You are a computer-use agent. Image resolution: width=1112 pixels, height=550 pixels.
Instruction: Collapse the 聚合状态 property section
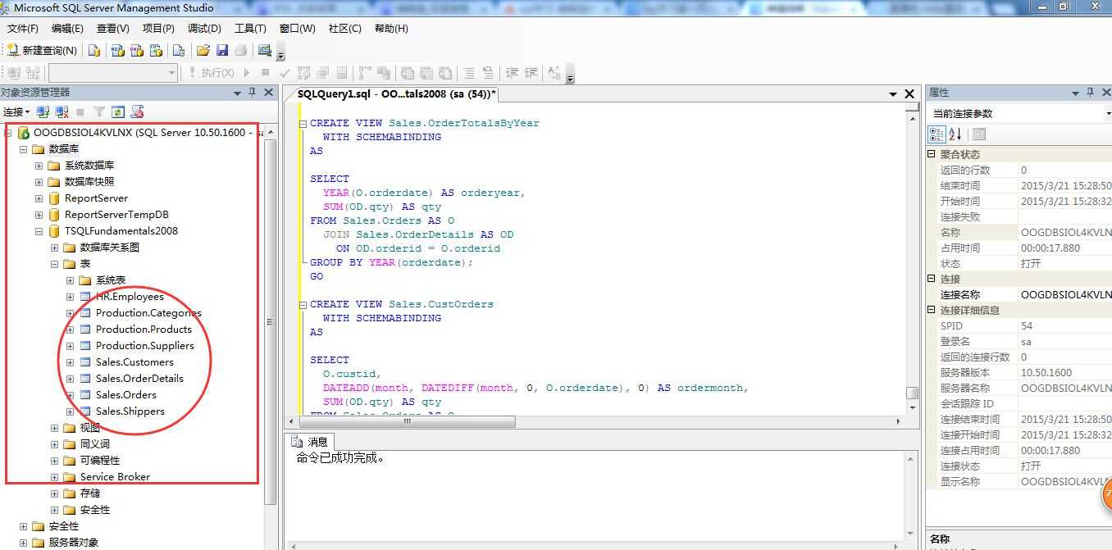pyautogui.click(x=932, y=154)
